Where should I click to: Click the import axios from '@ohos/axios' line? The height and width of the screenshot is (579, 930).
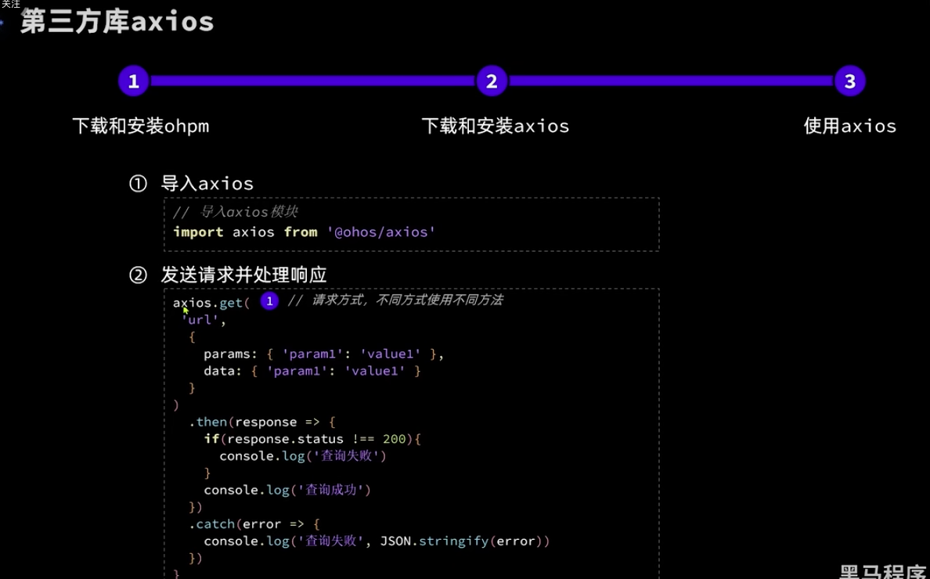pyautogui.click(x=304, y=232)
